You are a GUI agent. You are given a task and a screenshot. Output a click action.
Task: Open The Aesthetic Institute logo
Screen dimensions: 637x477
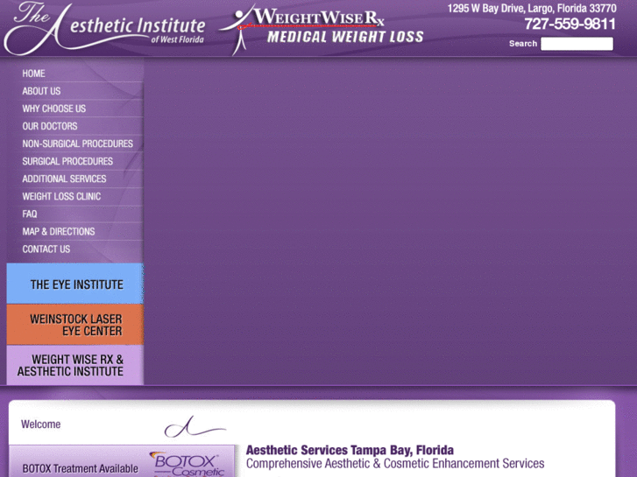tap(104, 28)
